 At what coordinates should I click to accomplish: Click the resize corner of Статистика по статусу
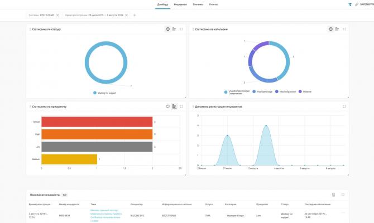pyautogui.click(x=185, y=98)
